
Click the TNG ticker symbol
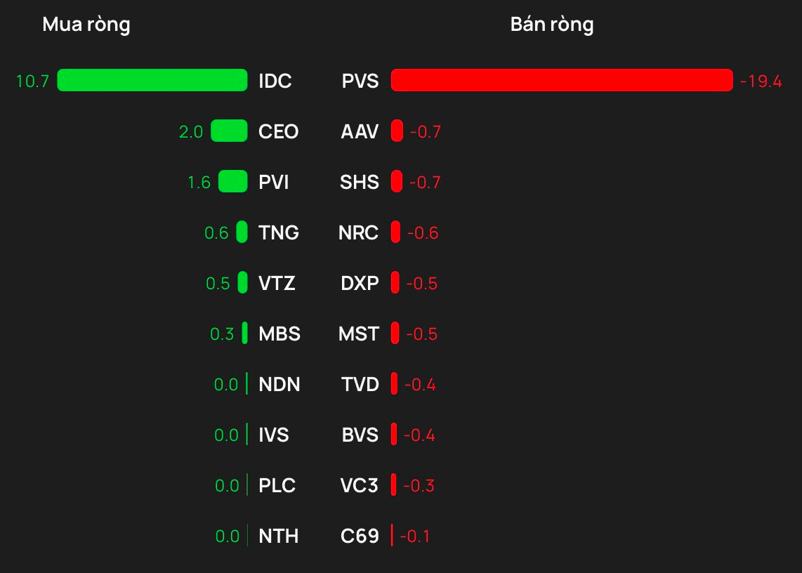coord(279,233)
